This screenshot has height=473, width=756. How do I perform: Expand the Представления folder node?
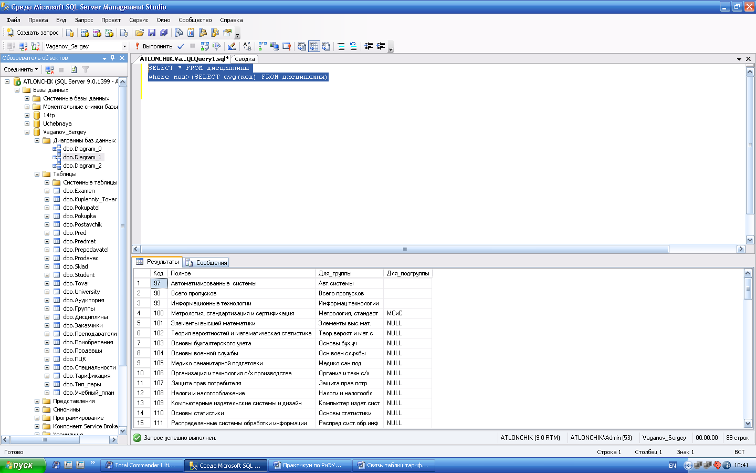point(37,401)
